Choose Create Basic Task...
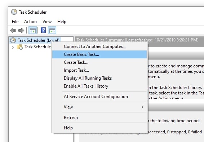This screenshot has width=204, height=142. [x=99, y=54]
